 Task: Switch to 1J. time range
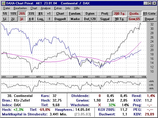[5, 19]
